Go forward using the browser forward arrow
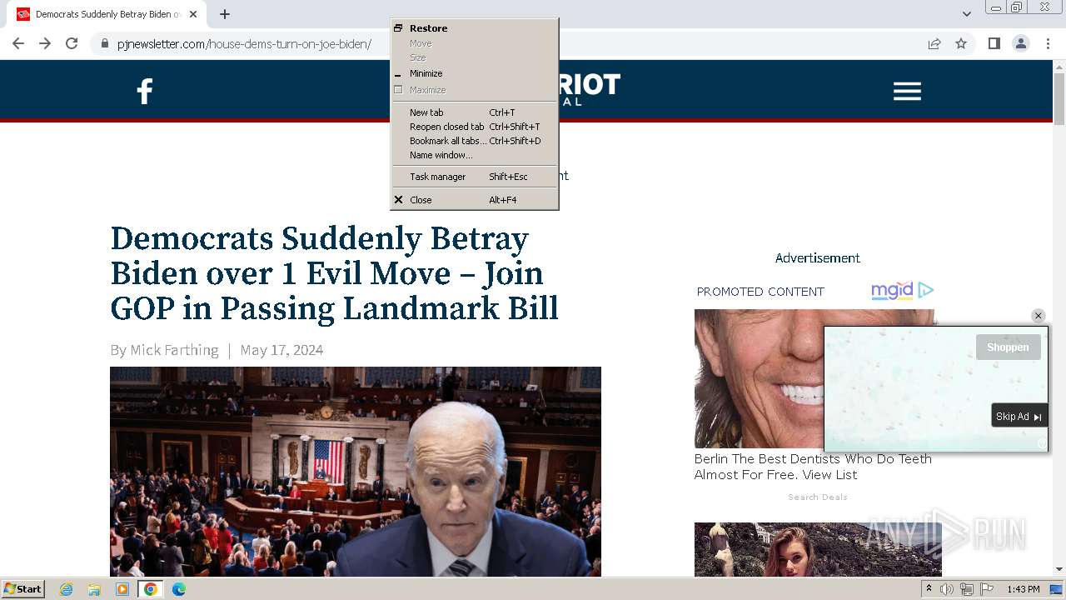 point(45,43)
